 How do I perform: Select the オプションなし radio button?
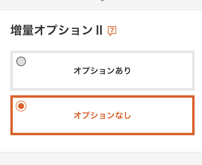(21, 106)
